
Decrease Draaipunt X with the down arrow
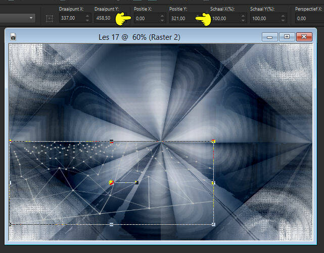[87, 20]
